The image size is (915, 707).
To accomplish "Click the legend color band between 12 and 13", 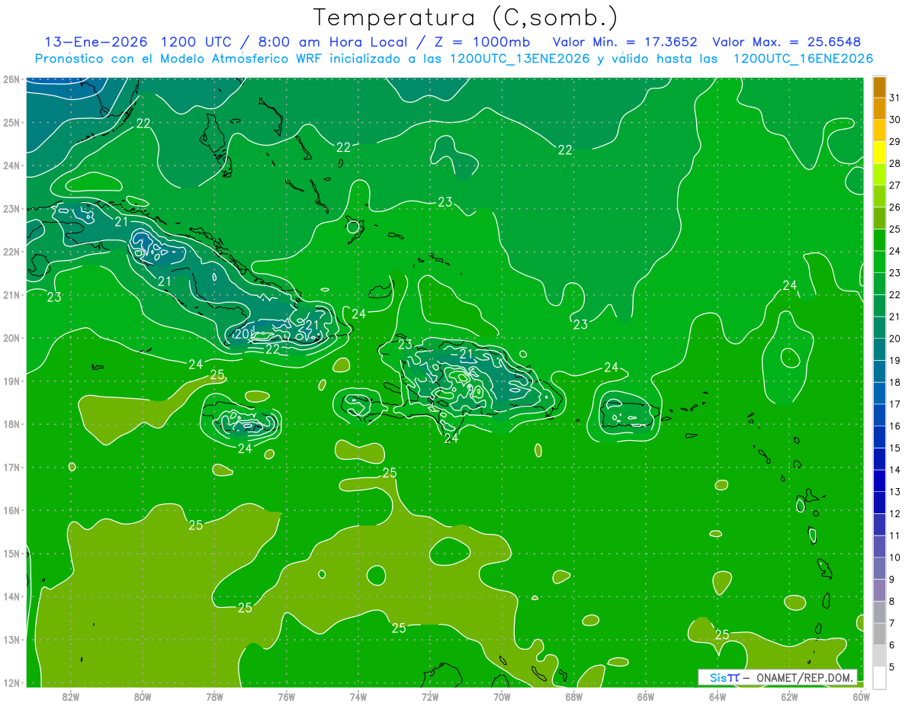I will tap(879, 503).
